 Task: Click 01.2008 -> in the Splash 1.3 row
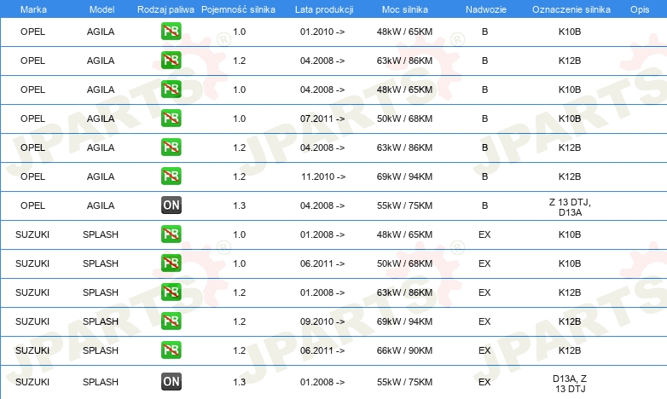click(x=322, y=382)
